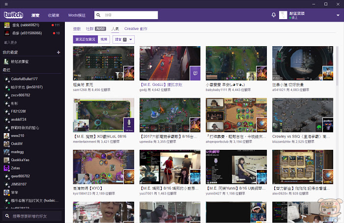The height and width of the screenshot is (223, 344).
Task: Click the search magnifier in top bar
Action: pos(98,15)
